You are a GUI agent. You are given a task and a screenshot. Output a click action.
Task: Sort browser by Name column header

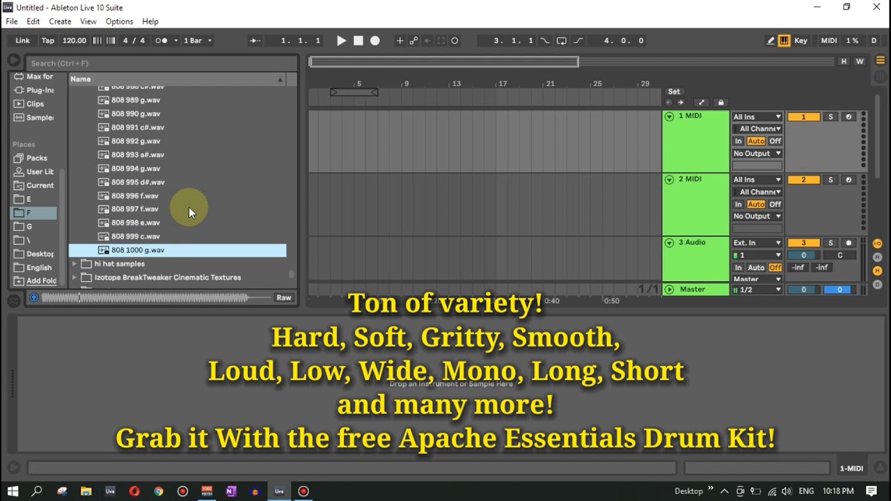178,79
